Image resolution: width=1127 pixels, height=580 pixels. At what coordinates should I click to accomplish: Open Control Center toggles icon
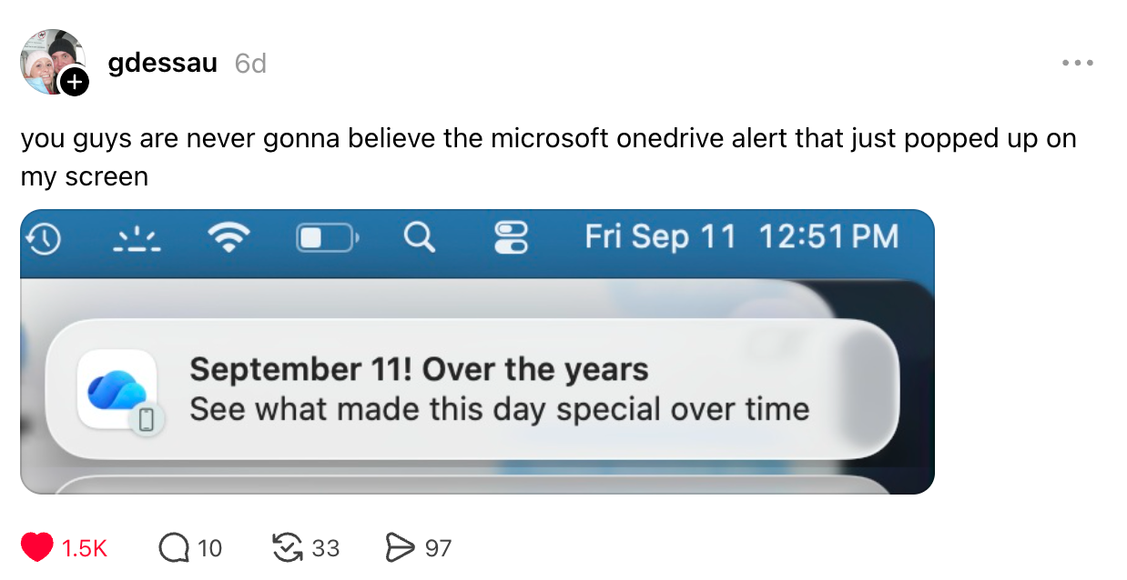(x=512, y=239)
